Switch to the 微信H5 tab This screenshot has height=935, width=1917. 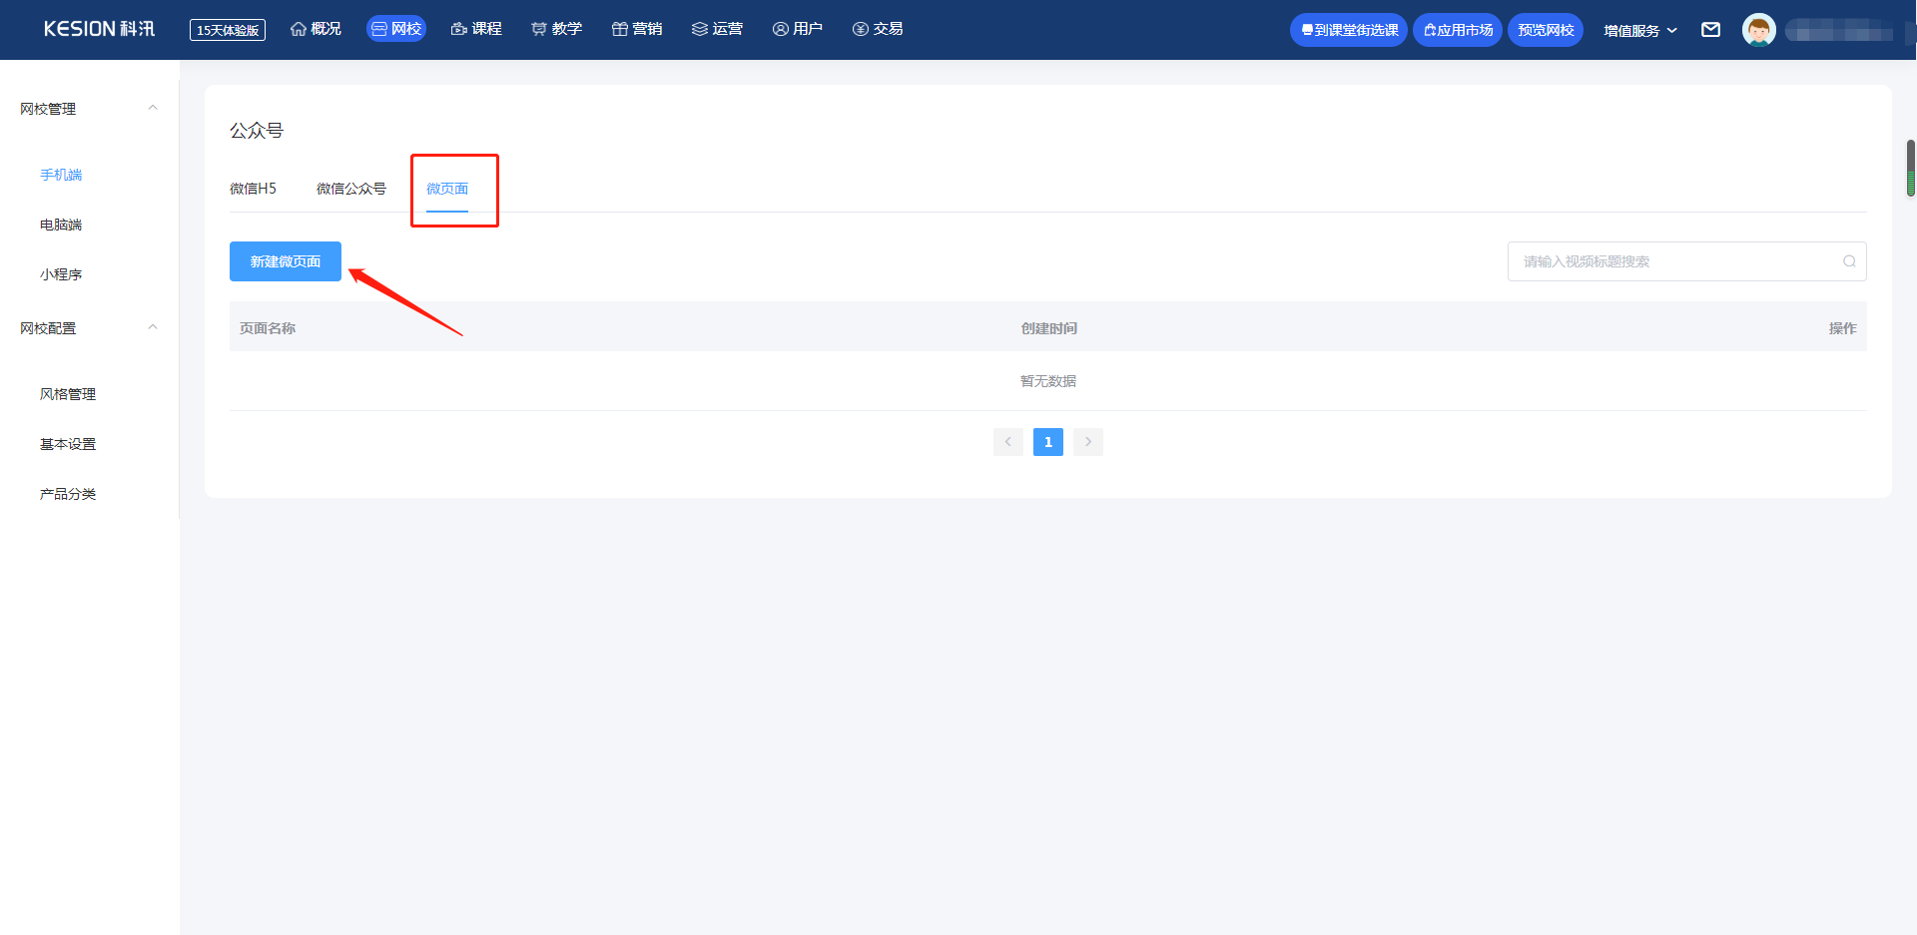(253, 189)
